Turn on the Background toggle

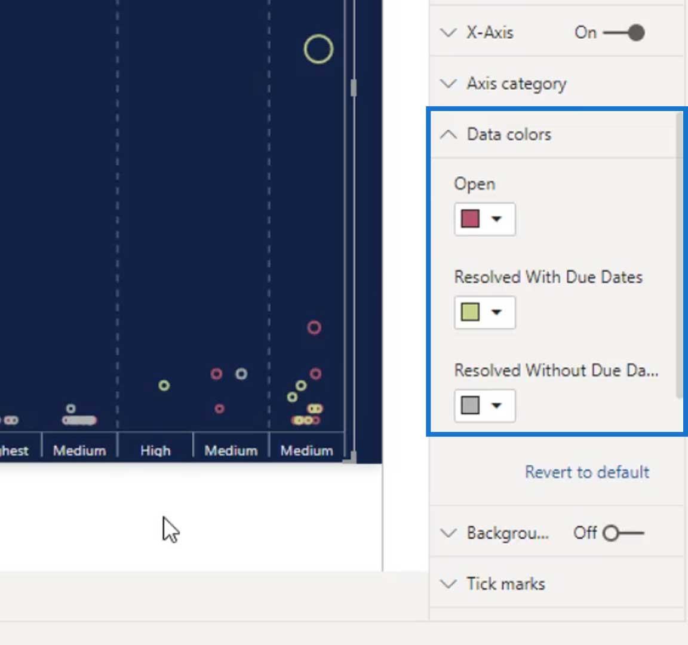pos(623,533)
